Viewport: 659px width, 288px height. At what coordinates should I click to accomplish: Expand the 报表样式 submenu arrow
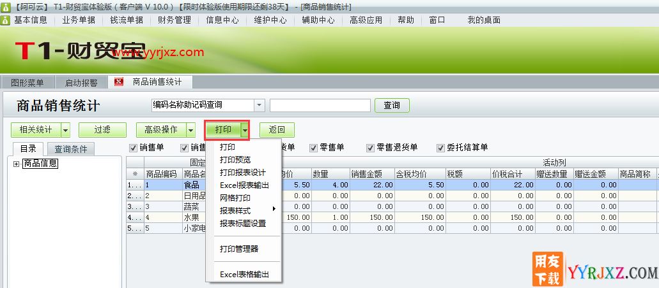tap(274, 209)
